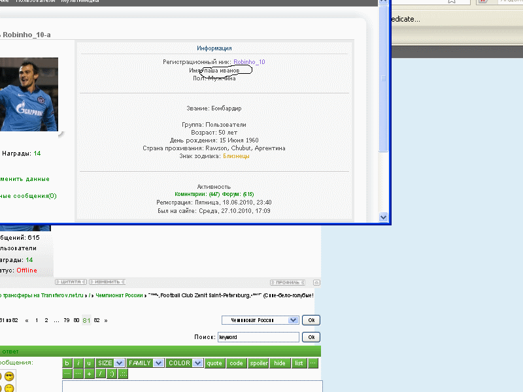
Task: Open the FAMILY font dropdown
Action: [158, 363]
